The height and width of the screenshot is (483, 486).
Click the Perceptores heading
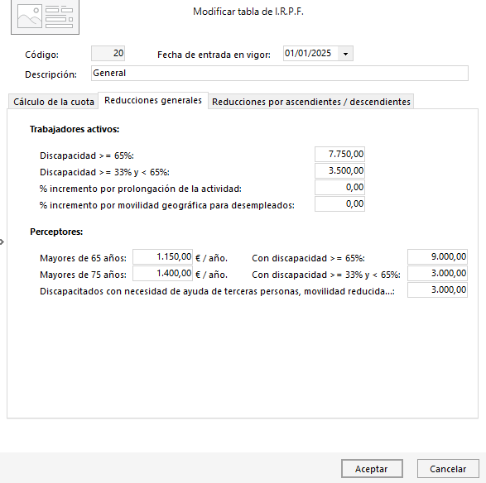[x=56, y=232]
